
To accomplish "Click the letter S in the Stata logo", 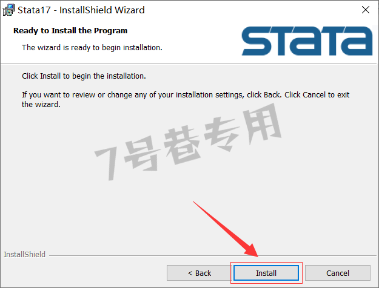I will [257, 41].
